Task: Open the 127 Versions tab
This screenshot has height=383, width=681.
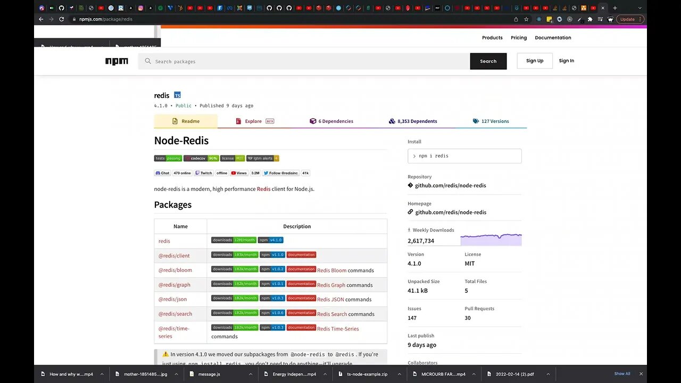Action: pyautogui.click(x=491, y=121)
